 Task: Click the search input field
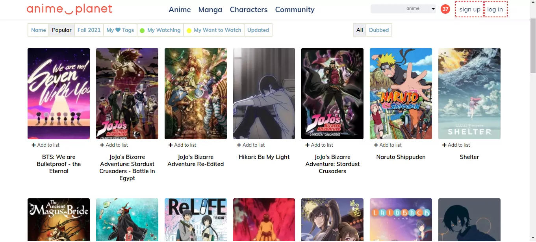pos(388,9)
